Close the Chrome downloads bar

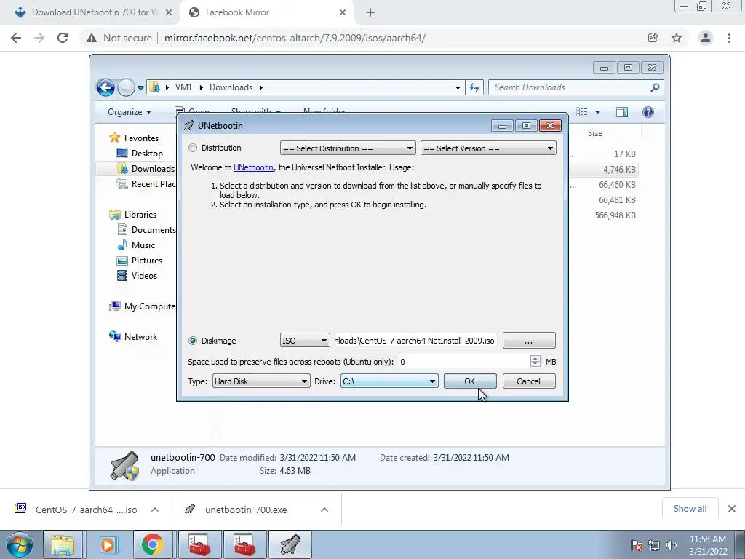732,509
